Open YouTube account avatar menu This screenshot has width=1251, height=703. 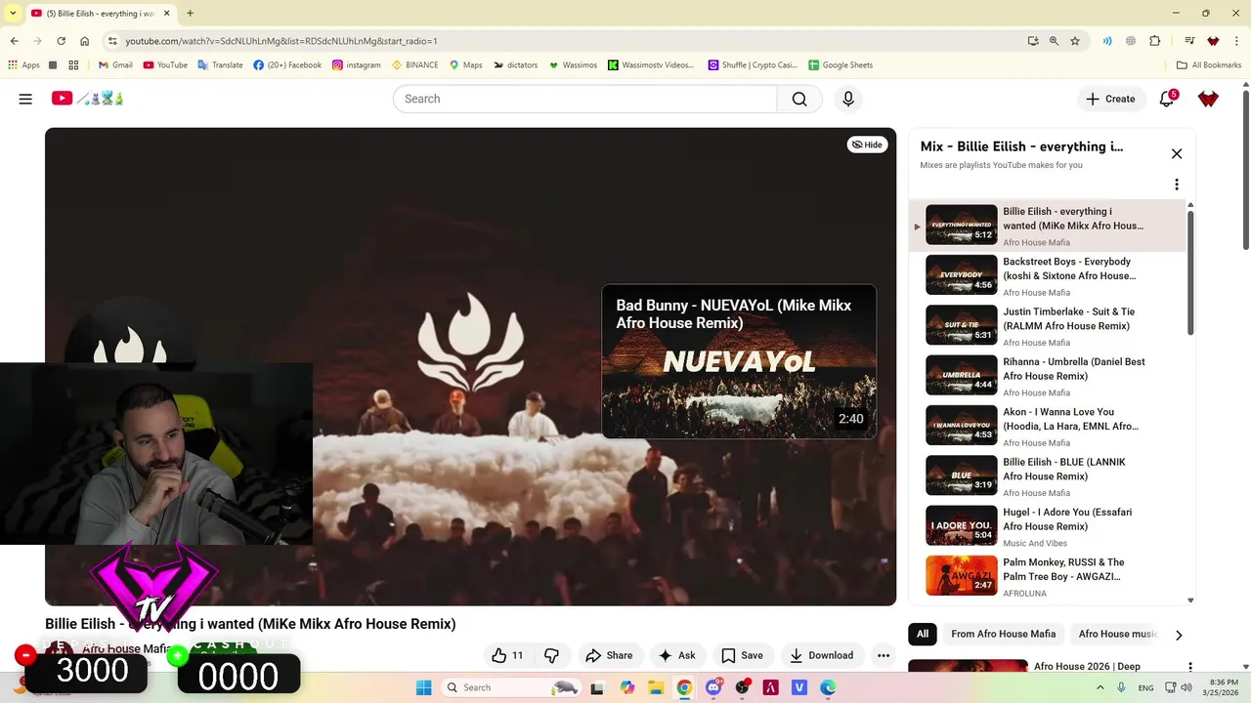click(x=1209, y=99)
